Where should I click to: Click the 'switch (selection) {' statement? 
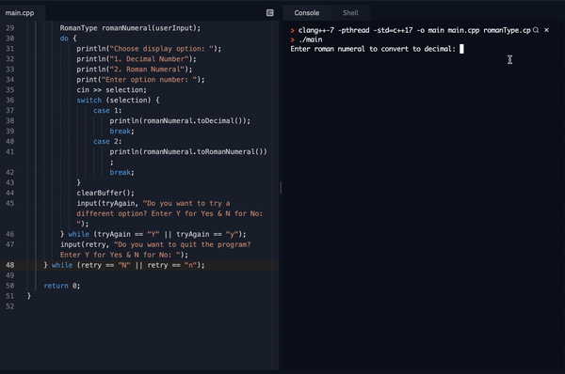click(118, 100)
